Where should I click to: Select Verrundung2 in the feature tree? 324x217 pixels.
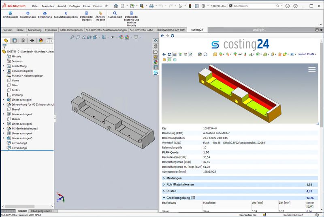tap(19, 148)
